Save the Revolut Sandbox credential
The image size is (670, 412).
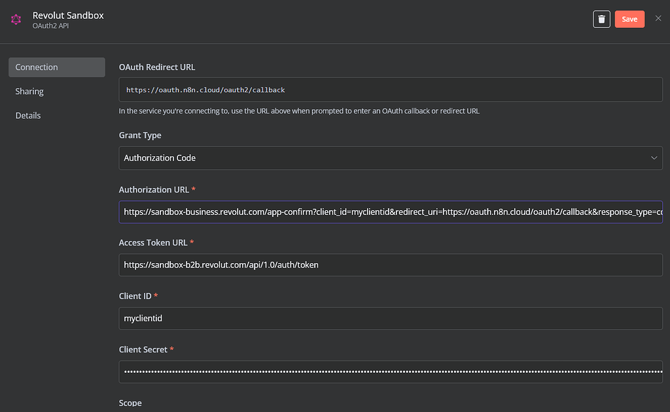point(629,19)
